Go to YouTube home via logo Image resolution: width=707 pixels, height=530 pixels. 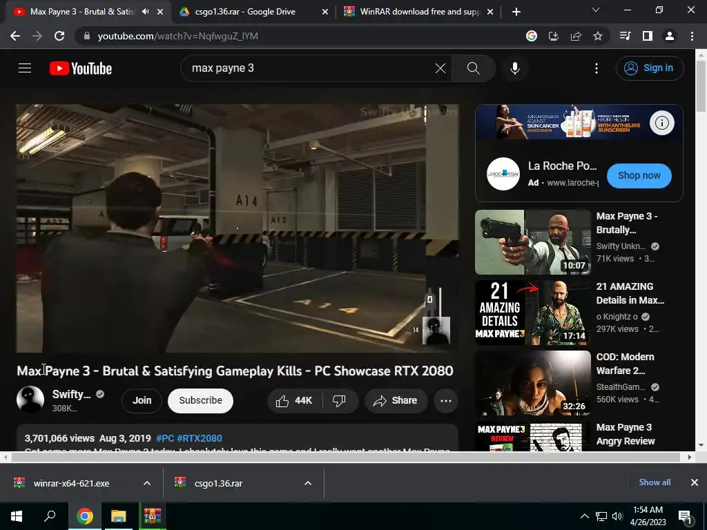81,68
